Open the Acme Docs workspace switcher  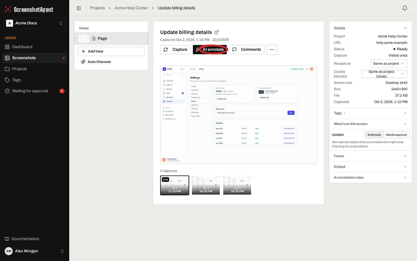[x=34, y=23]
